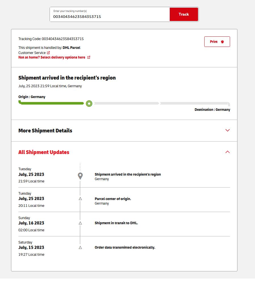This screenshot has height=287, width=255.
Task: Click the red Track button
Action: [184, 14]
